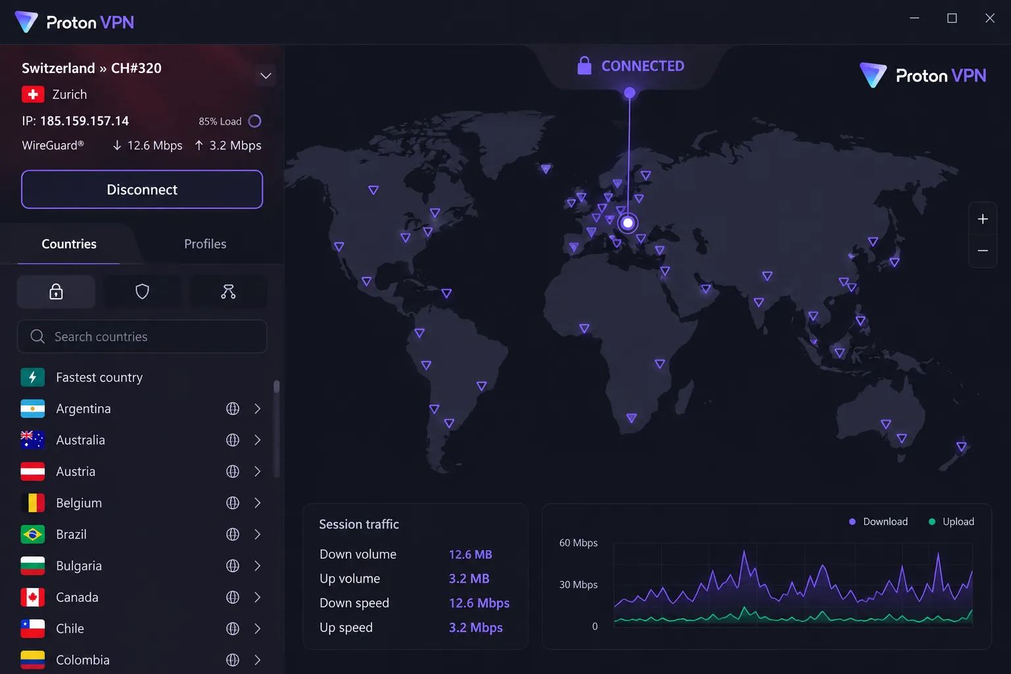This screenshot has width=1011, height=674.
Task: Select the shield filter icon
Action: pos(142,292)
